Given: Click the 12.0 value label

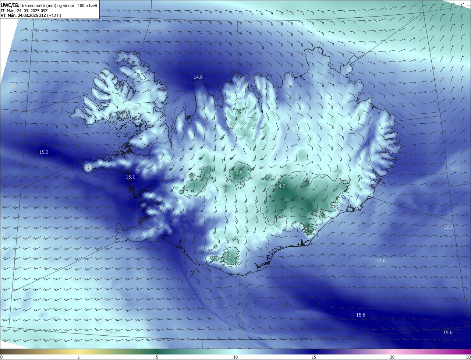Looking at the screenshot, I should 381,260.
